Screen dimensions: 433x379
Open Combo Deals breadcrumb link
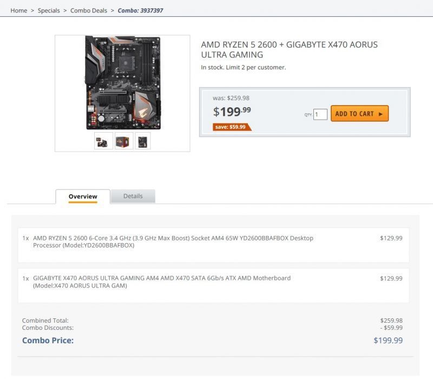(x=89, y=10)
